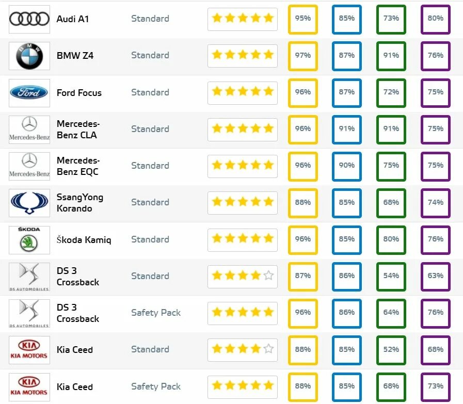
Task: Click the green 52% box for Kia Ceed
Action: [x=391, y=350]
